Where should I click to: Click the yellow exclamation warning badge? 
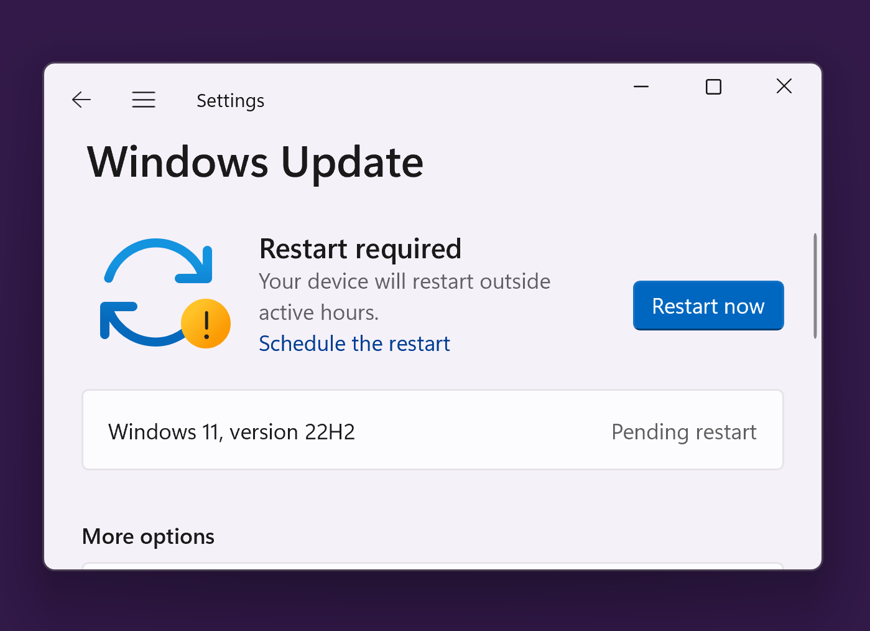click(206, 324)
